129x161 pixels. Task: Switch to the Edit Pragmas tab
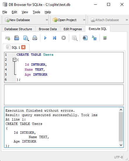click(73, 29)
